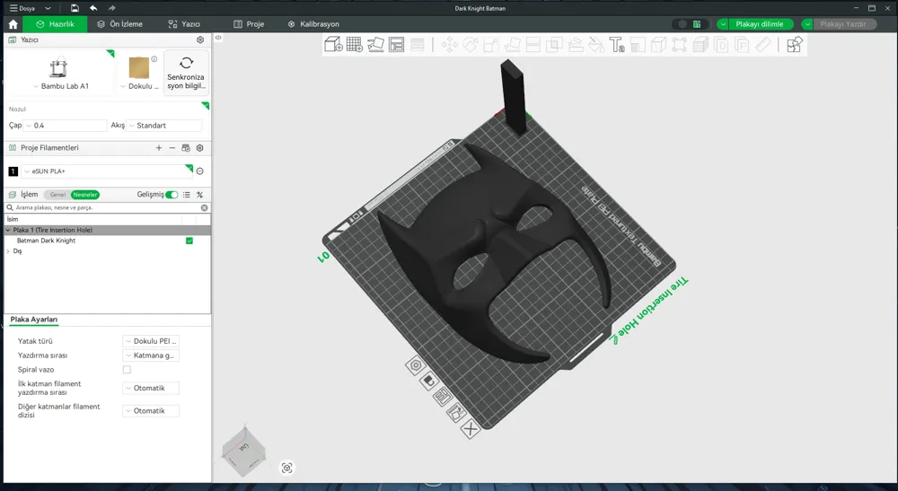
Task: Select the Scale tool icon
Action: tap(491, 44)
